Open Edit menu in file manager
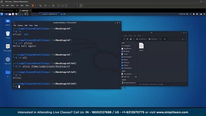This screenshot has height=116, width=206. (x=126, y=36)
